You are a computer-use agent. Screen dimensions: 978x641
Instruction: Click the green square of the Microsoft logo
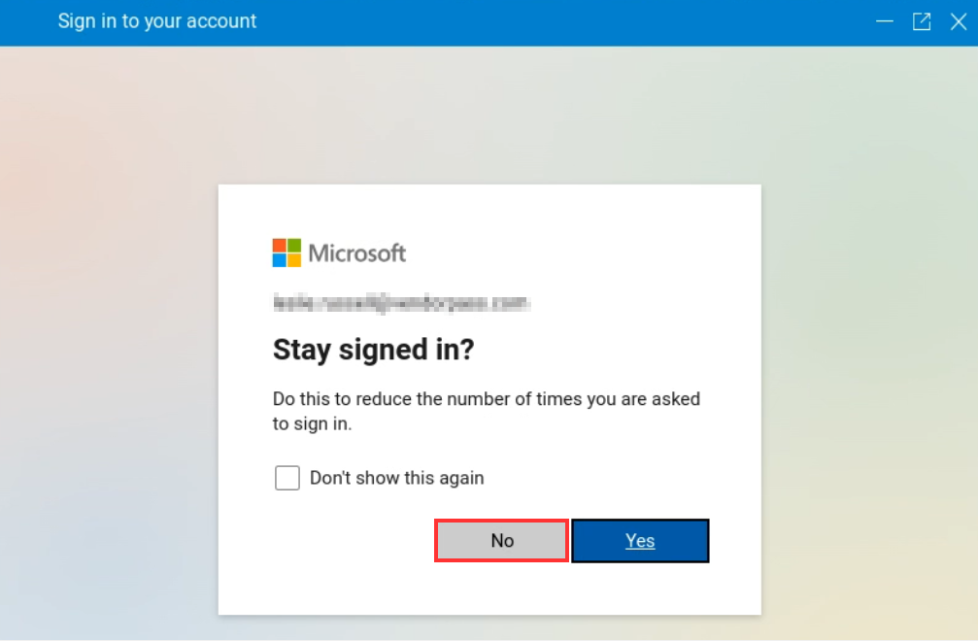click(x=293, y=245)
